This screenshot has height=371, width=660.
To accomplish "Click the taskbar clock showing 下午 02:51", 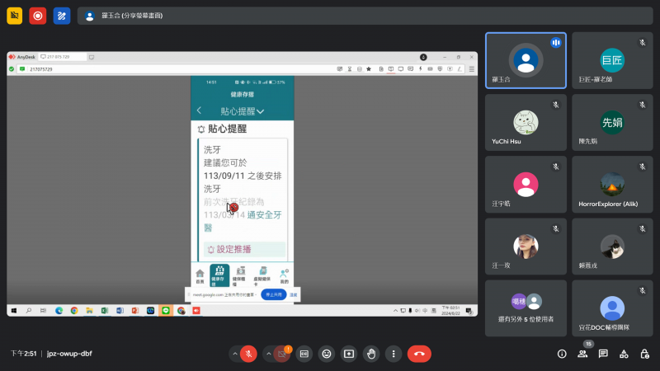I will pos(450,311).
